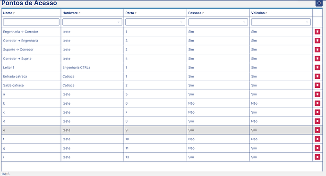Sort by the Porta column header
Screen dimensions: 326x176
[129, 13]
